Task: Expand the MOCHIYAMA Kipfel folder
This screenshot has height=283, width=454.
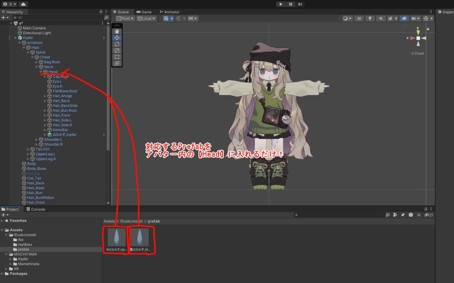Action: (11, 259)
